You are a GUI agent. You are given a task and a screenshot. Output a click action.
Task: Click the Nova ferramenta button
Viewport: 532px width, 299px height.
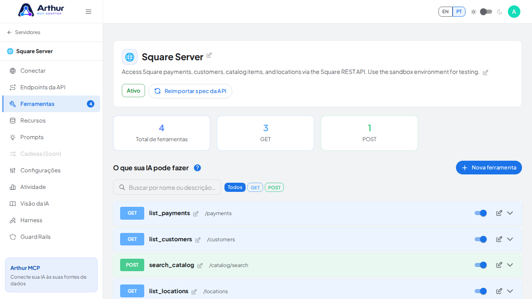[x=489, y=167]
